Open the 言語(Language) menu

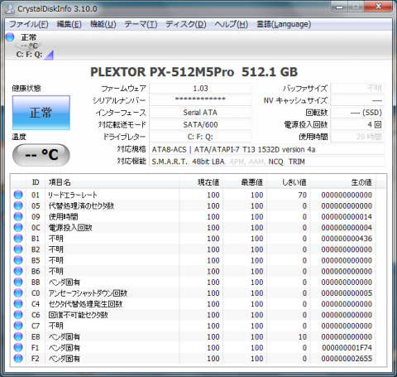click(284, 24)
